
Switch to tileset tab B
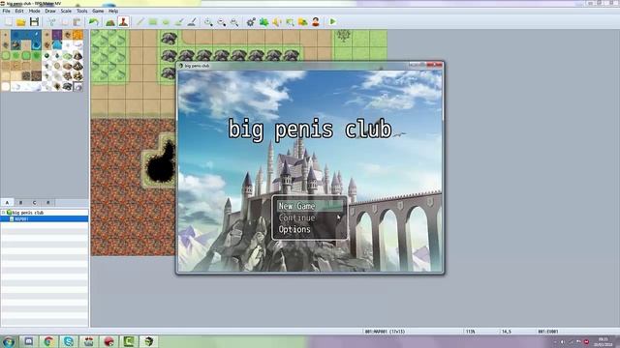(21, 202)
